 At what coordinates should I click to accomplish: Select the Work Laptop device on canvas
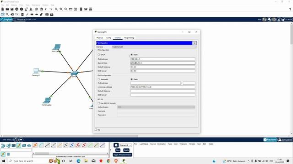(57, 47)
